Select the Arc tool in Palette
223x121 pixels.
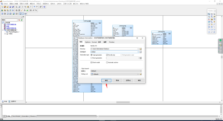209,29
